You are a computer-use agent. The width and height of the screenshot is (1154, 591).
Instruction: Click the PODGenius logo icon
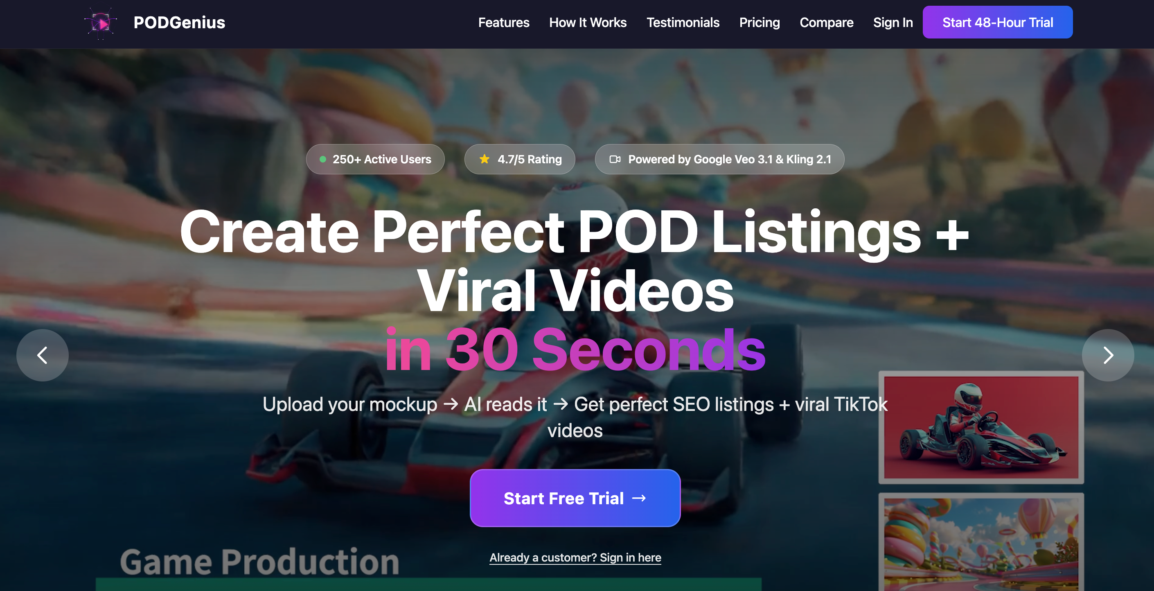coord(101,23)
